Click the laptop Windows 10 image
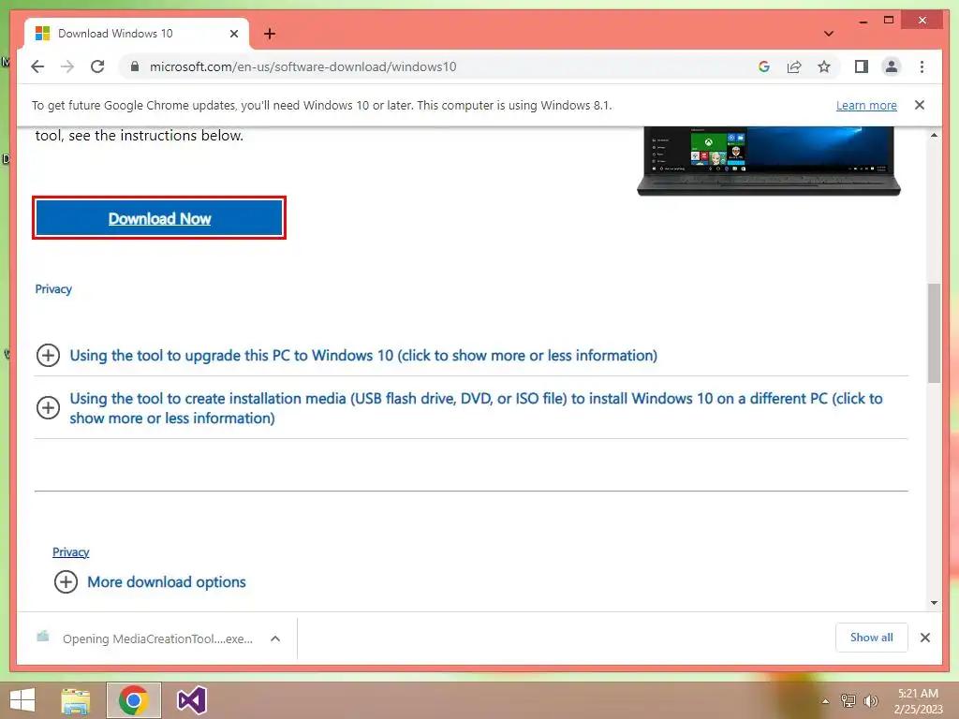Image resolution: width=959 pixels, height=719 pixels. pos(768,161)
